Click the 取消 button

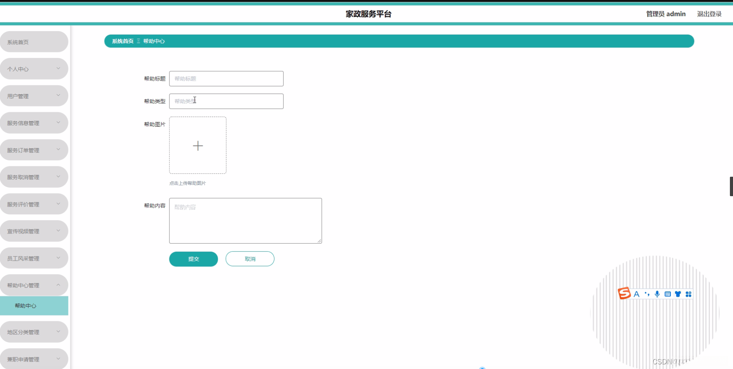click(x=250, y=259)
